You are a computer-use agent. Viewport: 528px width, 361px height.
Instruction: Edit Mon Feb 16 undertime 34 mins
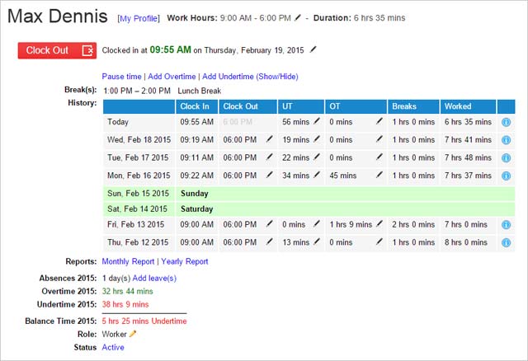pos(317,174)
